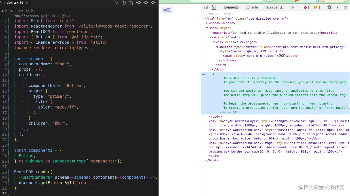Open DevTools settings gear
The width and height of the screenshot is (350, 196).
pyautogui.click(x=329, y=7)
